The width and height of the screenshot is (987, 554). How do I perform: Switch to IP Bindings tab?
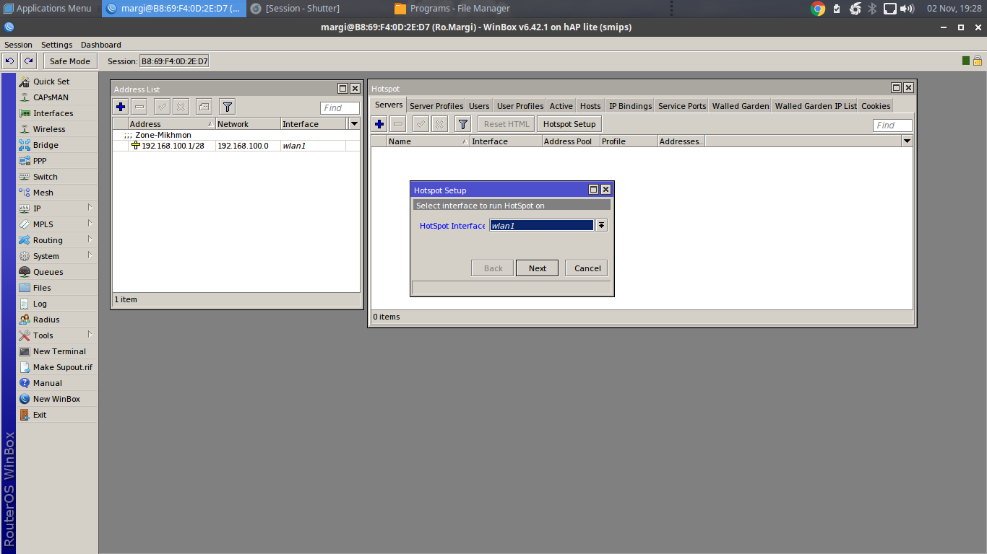630,106
